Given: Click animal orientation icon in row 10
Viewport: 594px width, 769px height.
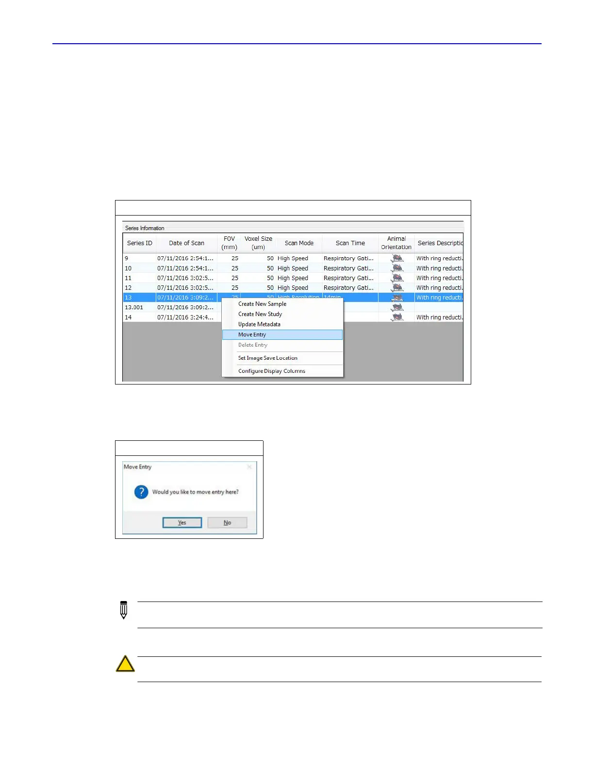Looking at the screenshot, I should tap(397, 268).
